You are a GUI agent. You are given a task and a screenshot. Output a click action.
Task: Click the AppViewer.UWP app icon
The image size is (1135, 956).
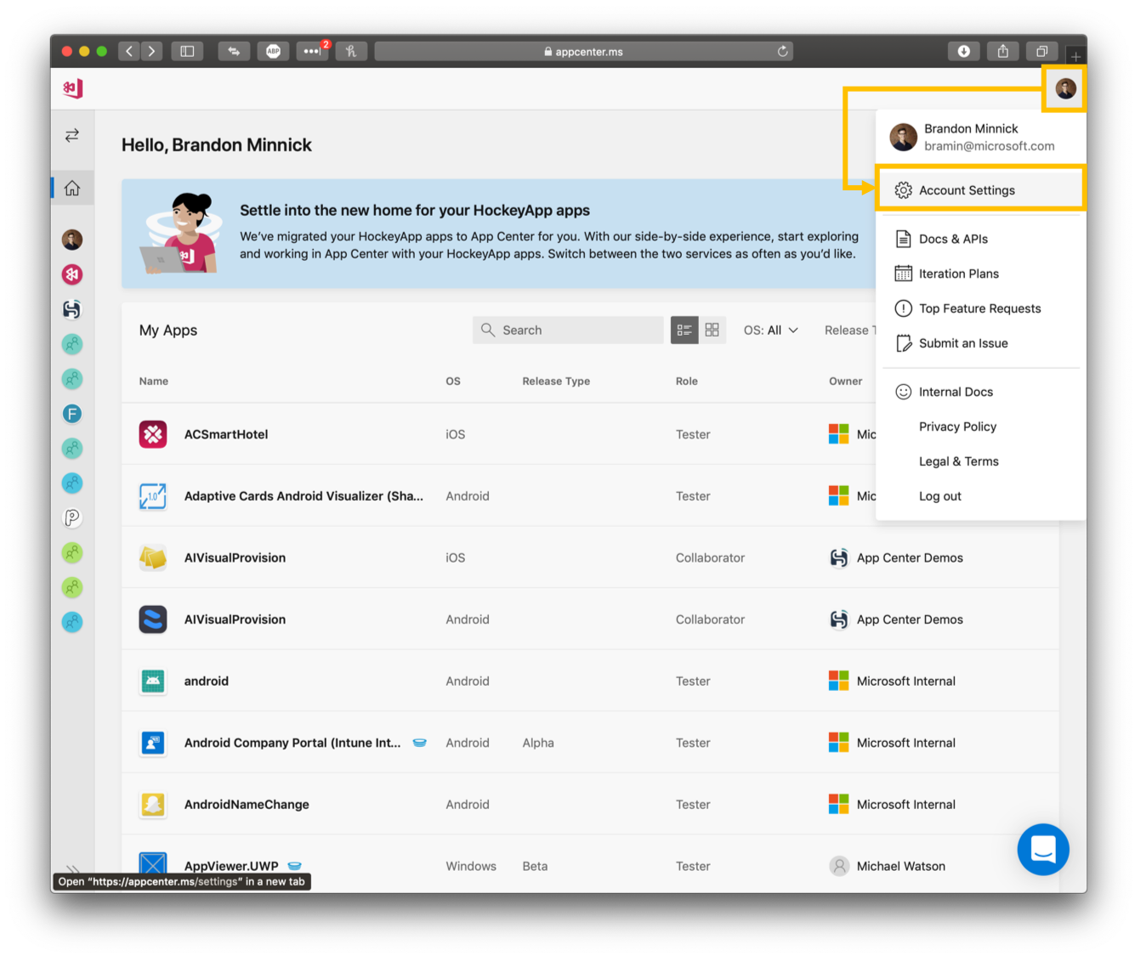point(153,864)
